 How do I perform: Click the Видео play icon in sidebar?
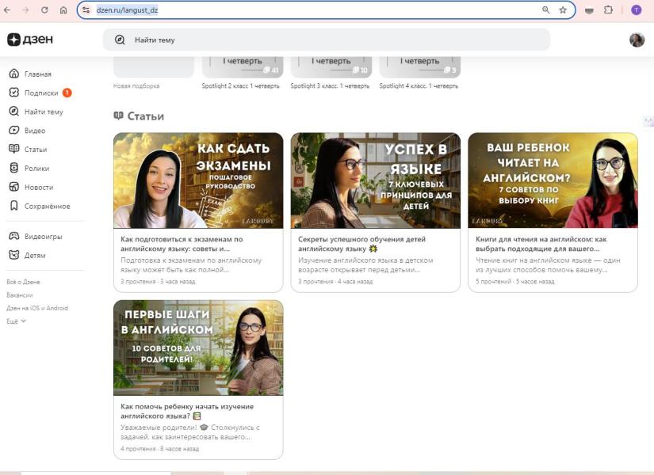tap(13, 130)
